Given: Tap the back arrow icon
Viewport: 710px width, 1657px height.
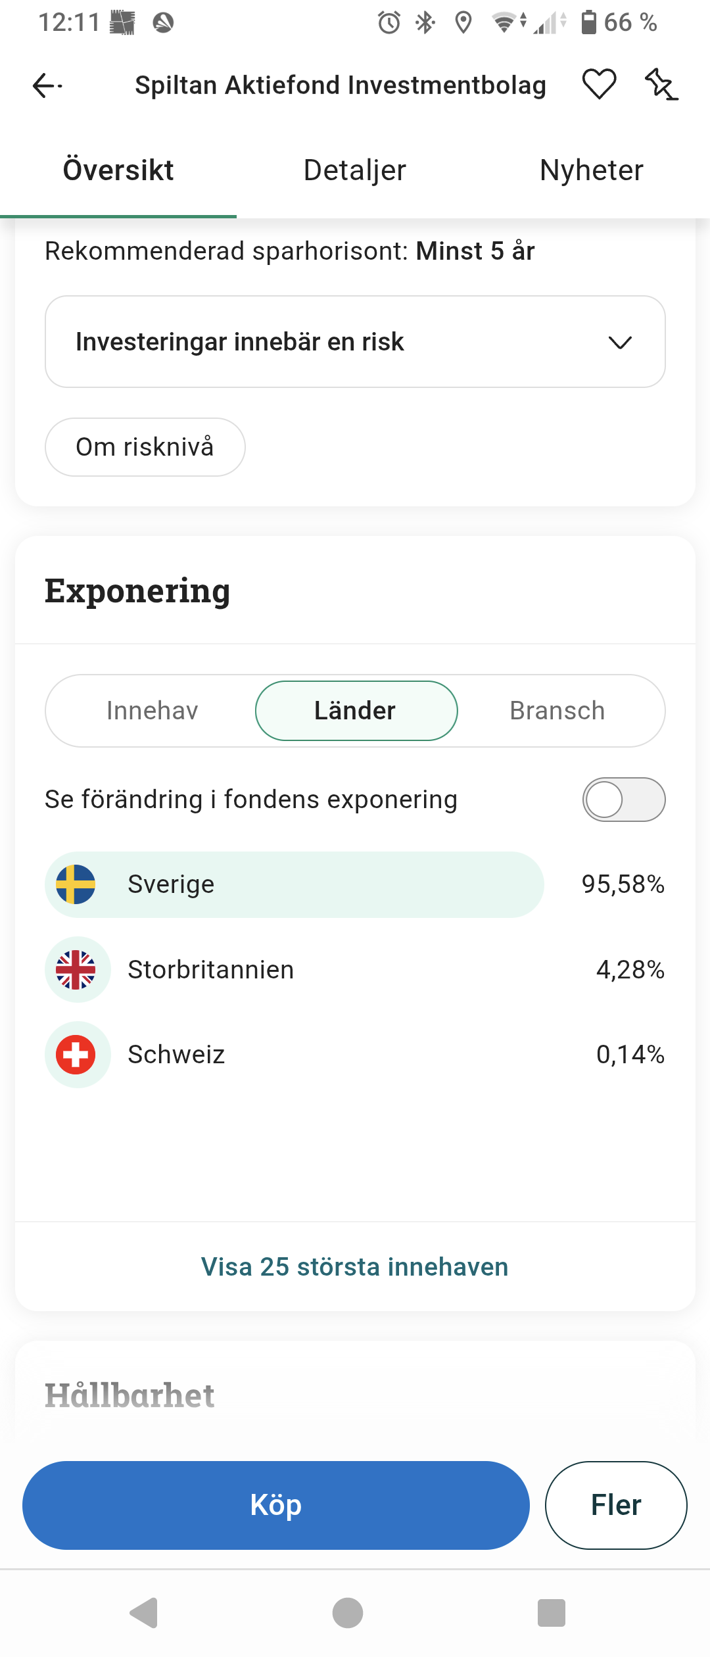Looking at the screenshot, I should click(x=47, y=85).
